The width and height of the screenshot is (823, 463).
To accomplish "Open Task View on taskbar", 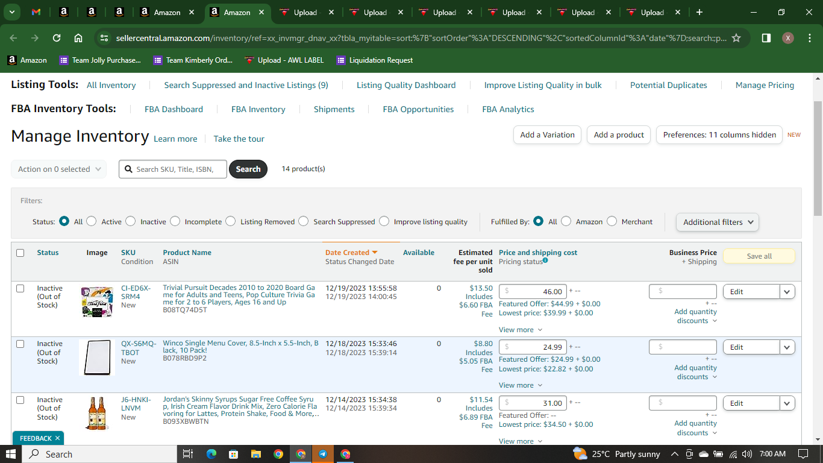I will click(187, 454).
